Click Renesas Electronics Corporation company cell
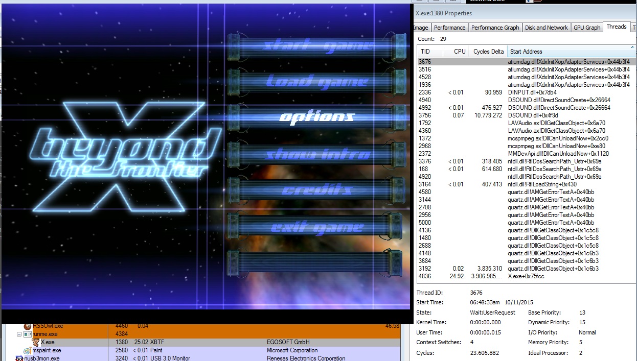The width and height of the screenshot is (637, 361). tap(306, 358)
